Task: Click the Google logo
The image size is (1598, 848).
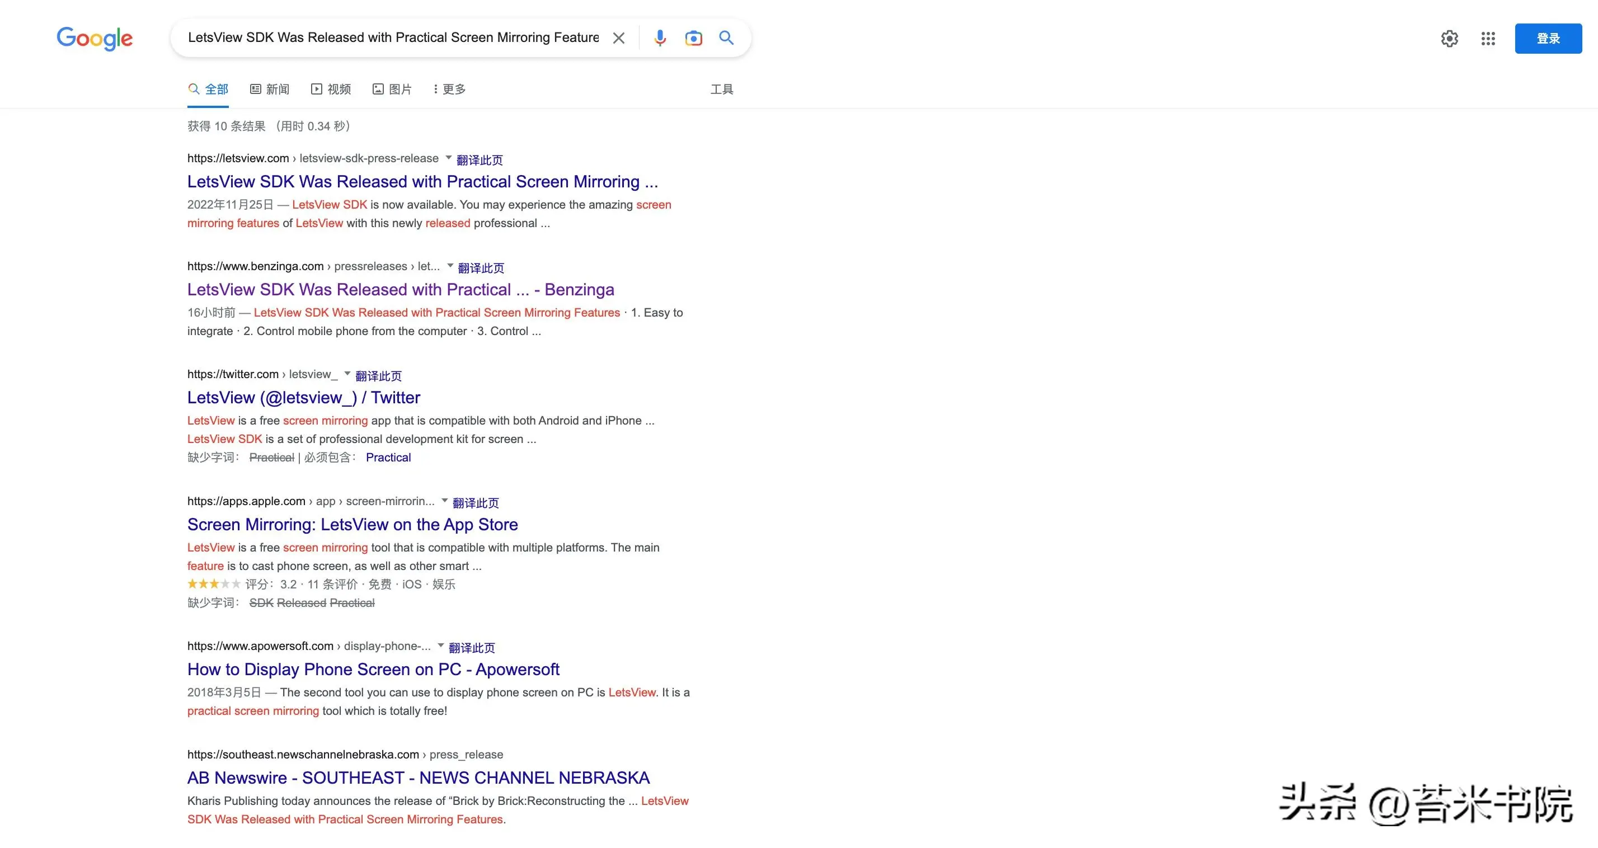Action: [95, 39]
